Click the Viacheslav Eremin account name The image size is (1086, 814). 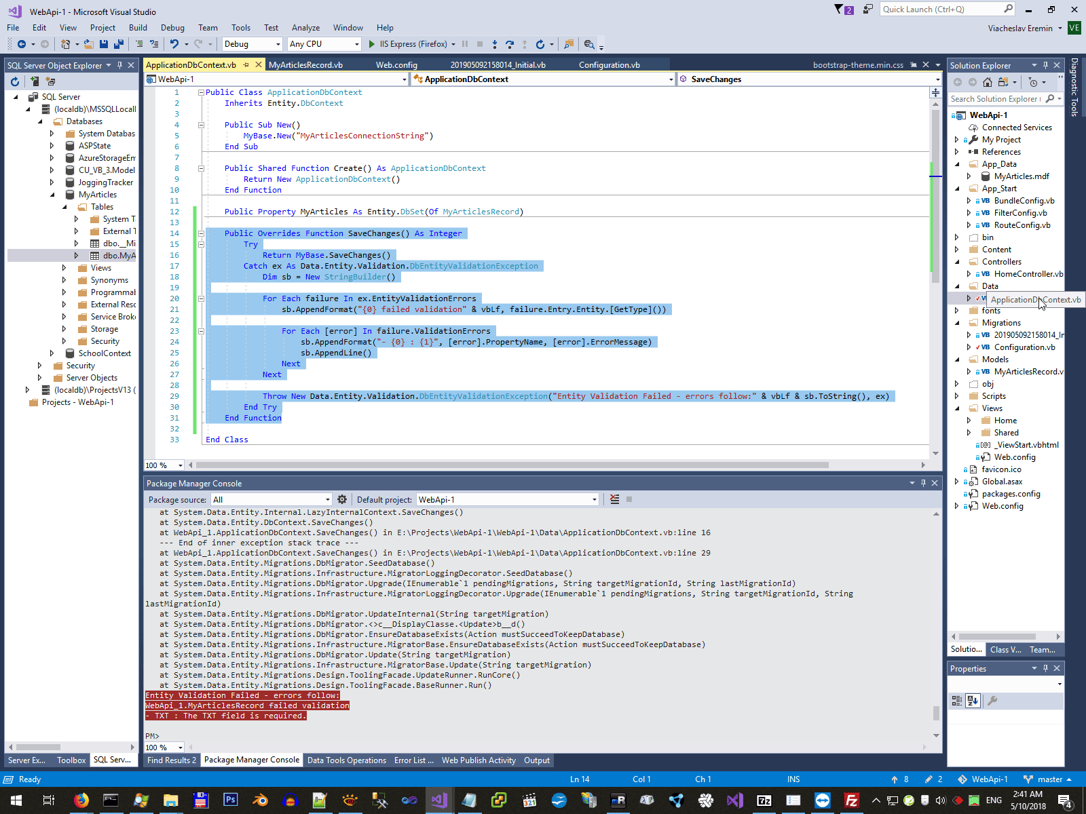pyautogui.click(x=1020, y=28)
